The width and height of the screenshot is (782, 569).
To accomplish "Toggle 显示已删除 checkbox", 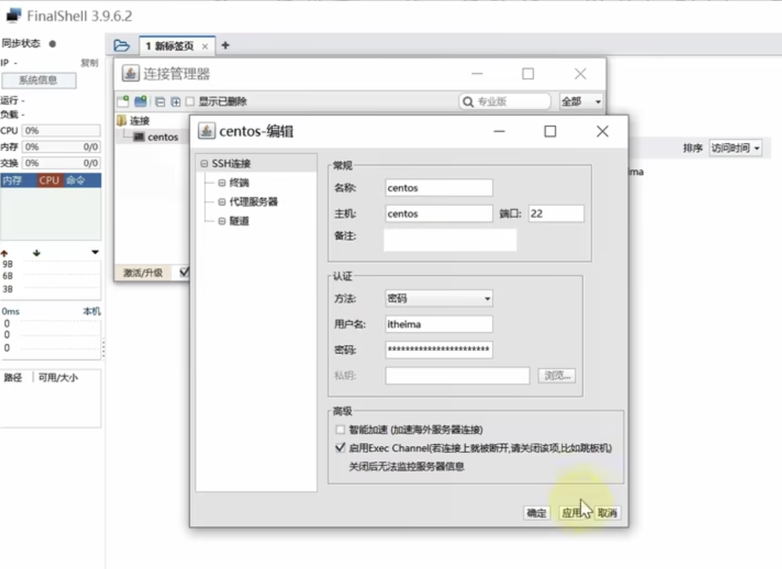I will pyautogui.click(x=190, y=102).
